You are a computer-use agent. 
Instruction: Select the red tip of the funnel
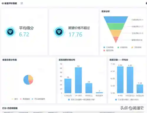(x=116, y=39)
